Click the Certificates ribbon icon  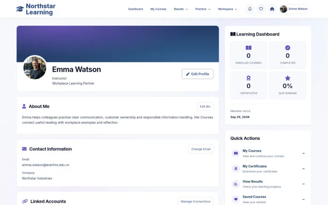[248, 78]
